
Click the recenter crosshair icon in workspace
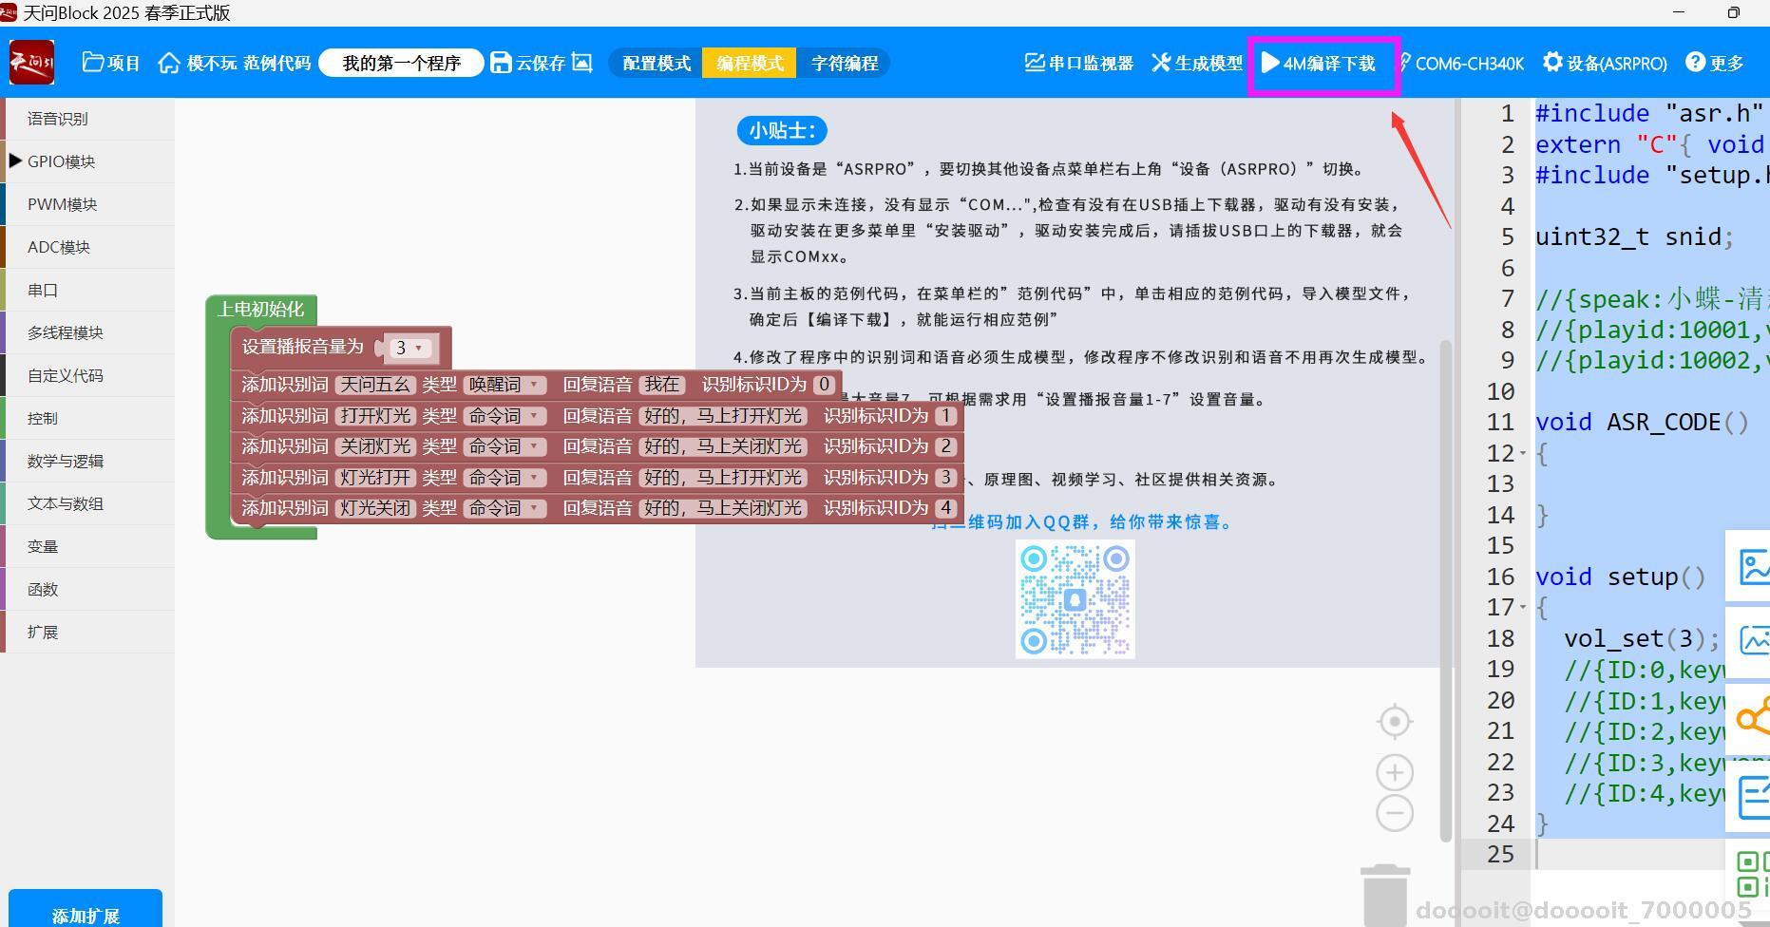tap(1394, 720)
